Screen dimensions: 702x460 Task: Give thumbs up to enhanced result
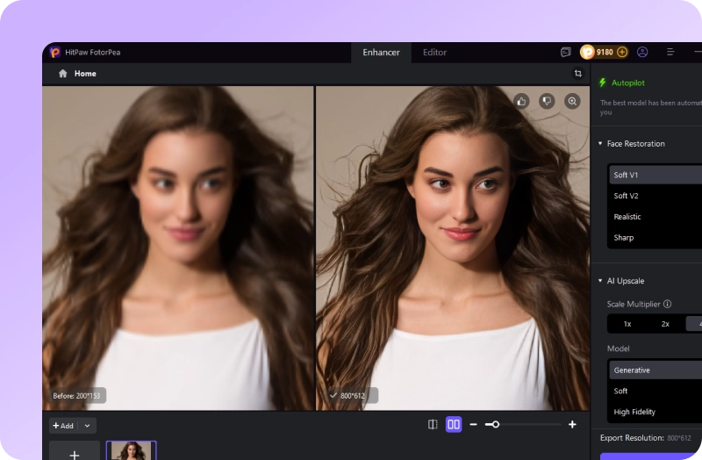pyautogui.click(x=521, y=101)
